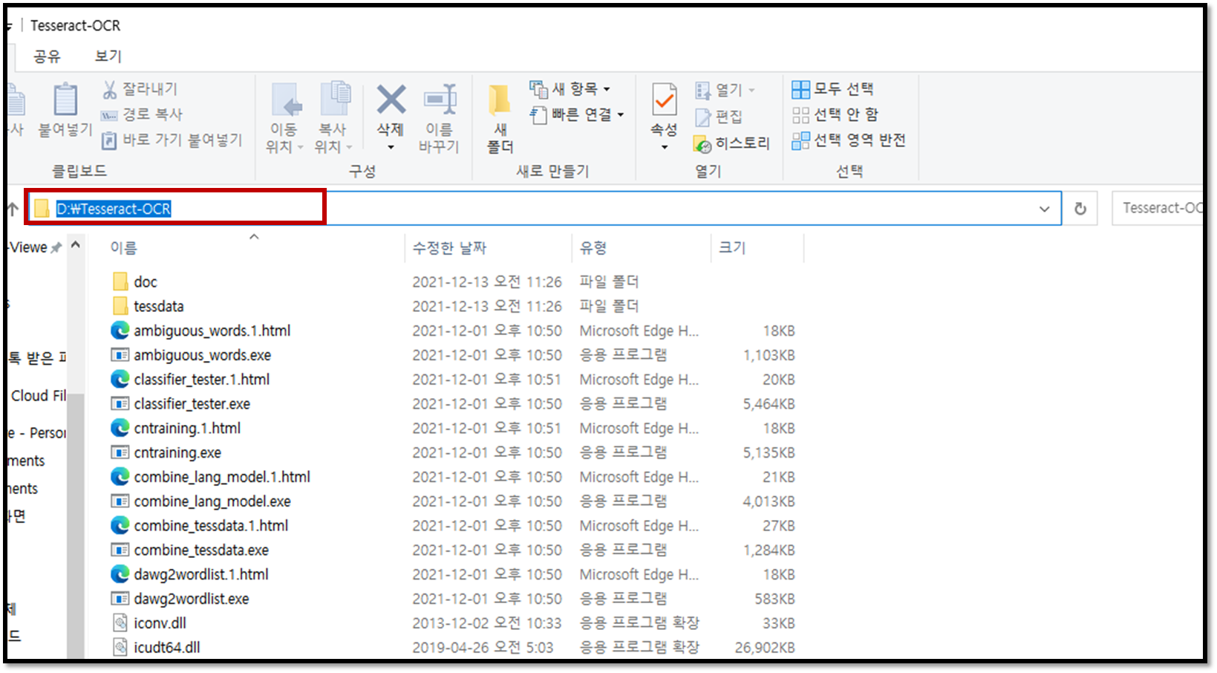Click the Cut (잘라내기) scissors icon
The image size is (1217, 673).
point(110,90)
